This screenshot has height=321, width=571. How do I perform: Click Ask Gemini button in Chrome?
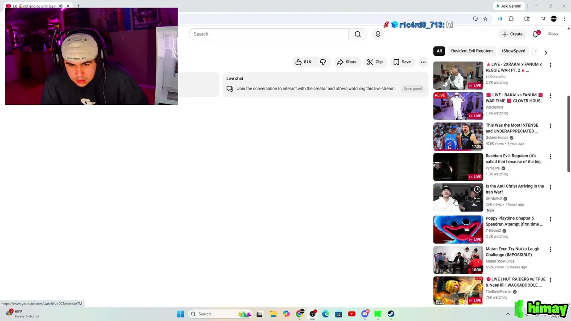point(508,6)
